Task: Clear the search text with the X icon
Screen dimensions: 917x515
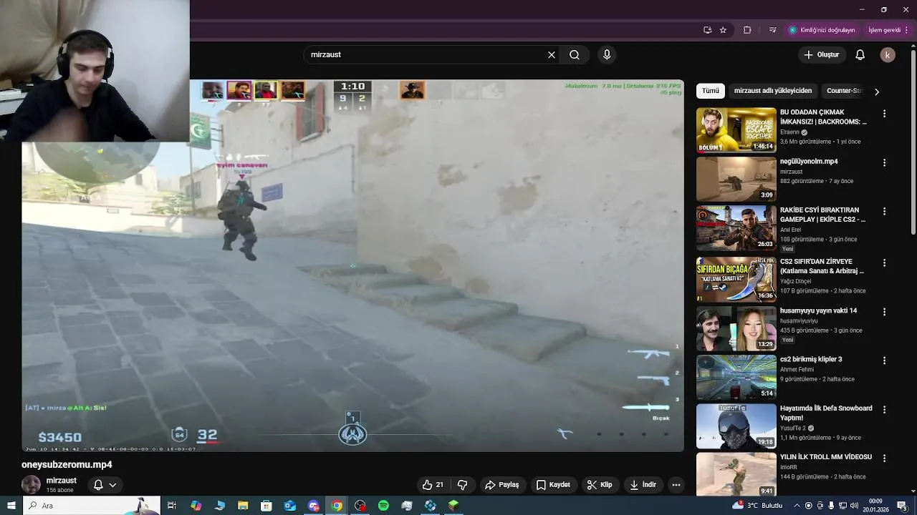Action: pos(552,55)
